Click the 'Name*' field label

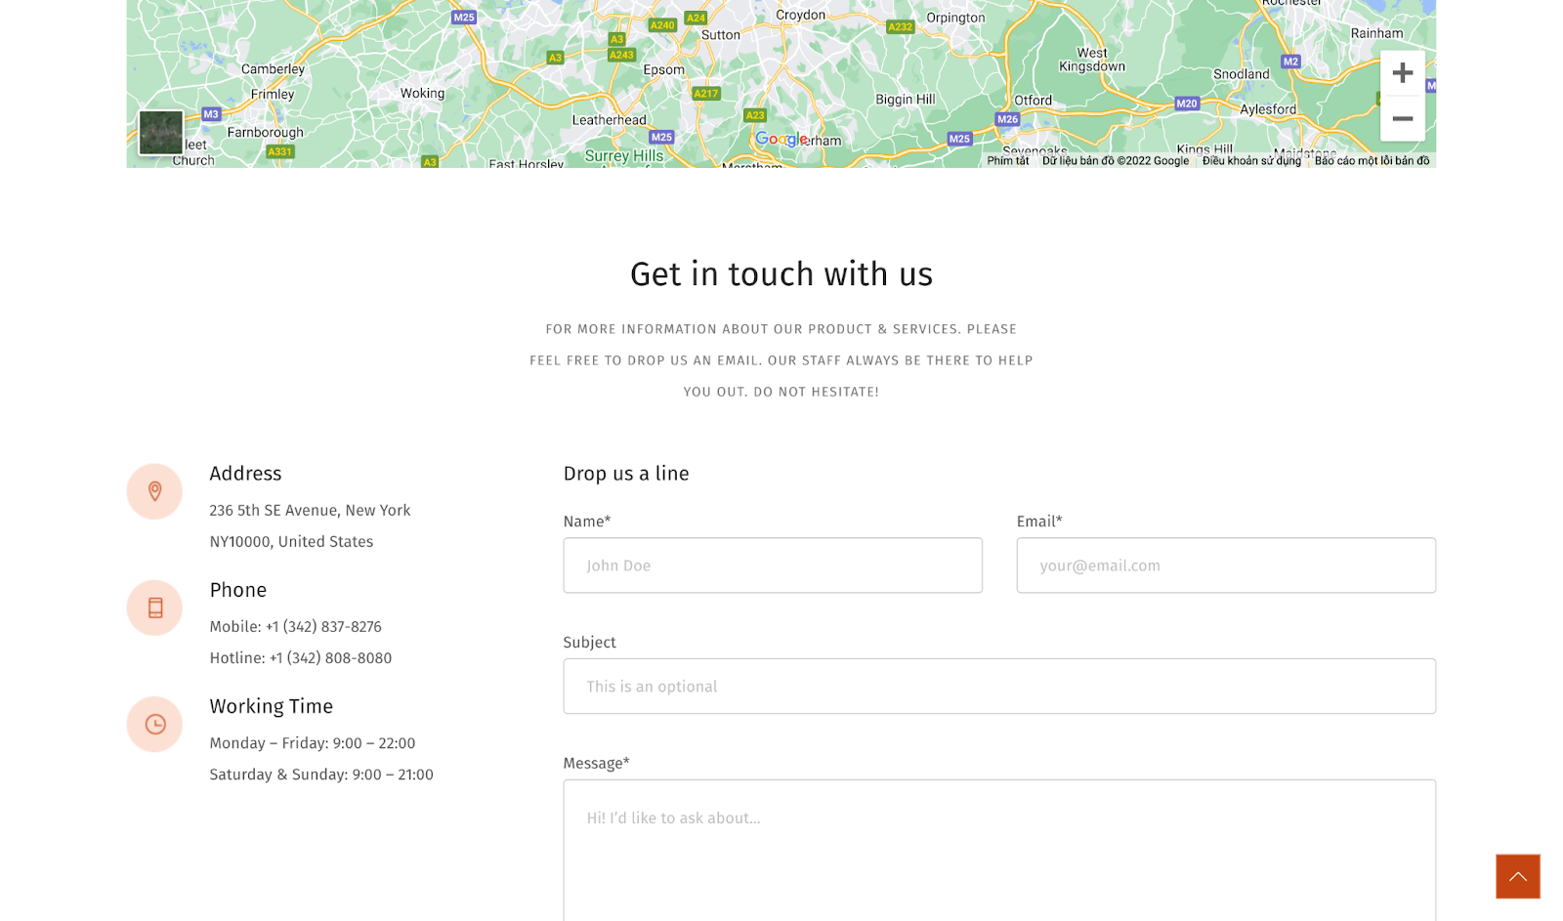pos(587,522)
